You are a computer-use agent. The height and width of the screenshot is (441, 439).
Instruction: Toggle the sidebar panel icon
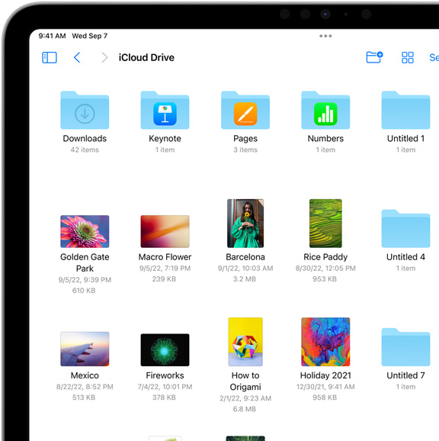pyautogui.click(x=50, y=58)
